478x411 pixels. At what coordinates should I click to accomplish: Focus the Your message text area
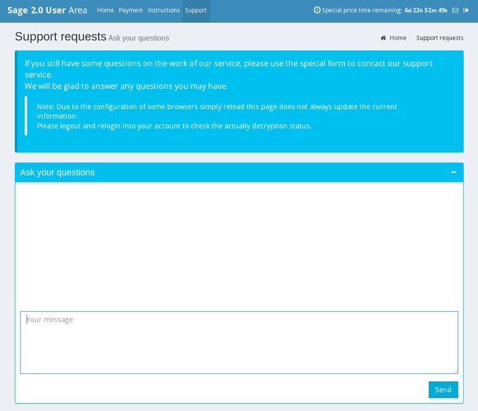(239, 342)
